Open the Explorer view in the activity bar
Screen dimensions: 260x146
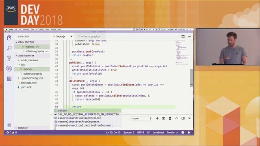(9, 38)
